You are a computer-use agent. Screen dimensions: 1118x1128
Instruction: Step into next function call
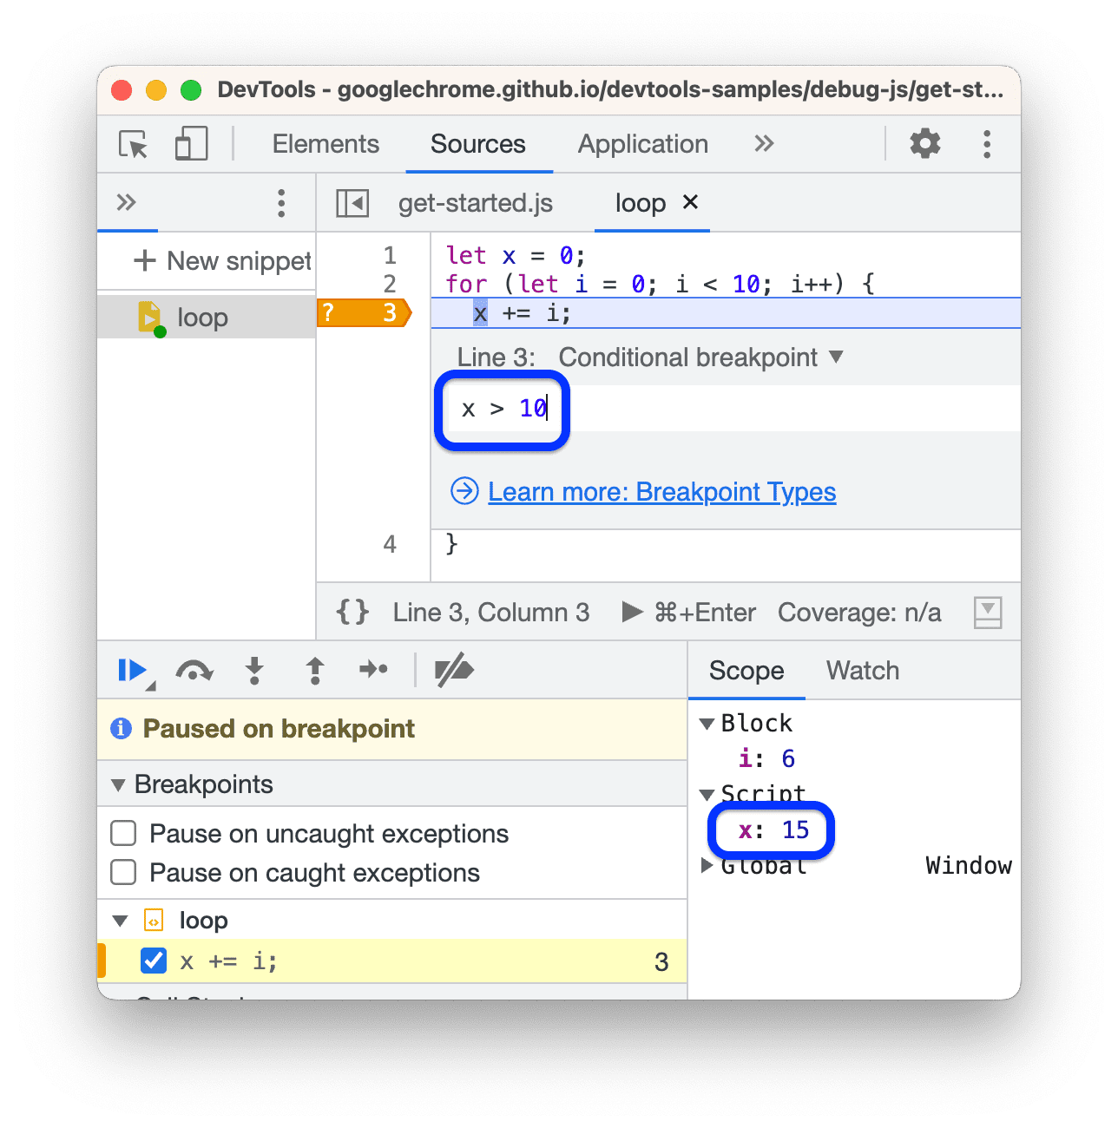tap(254, 670)
